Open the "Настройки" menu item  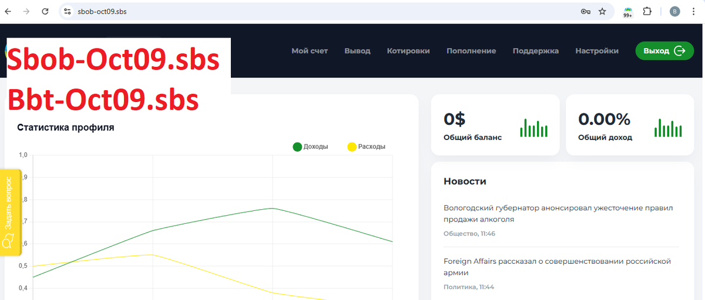[x=597, y=51]
